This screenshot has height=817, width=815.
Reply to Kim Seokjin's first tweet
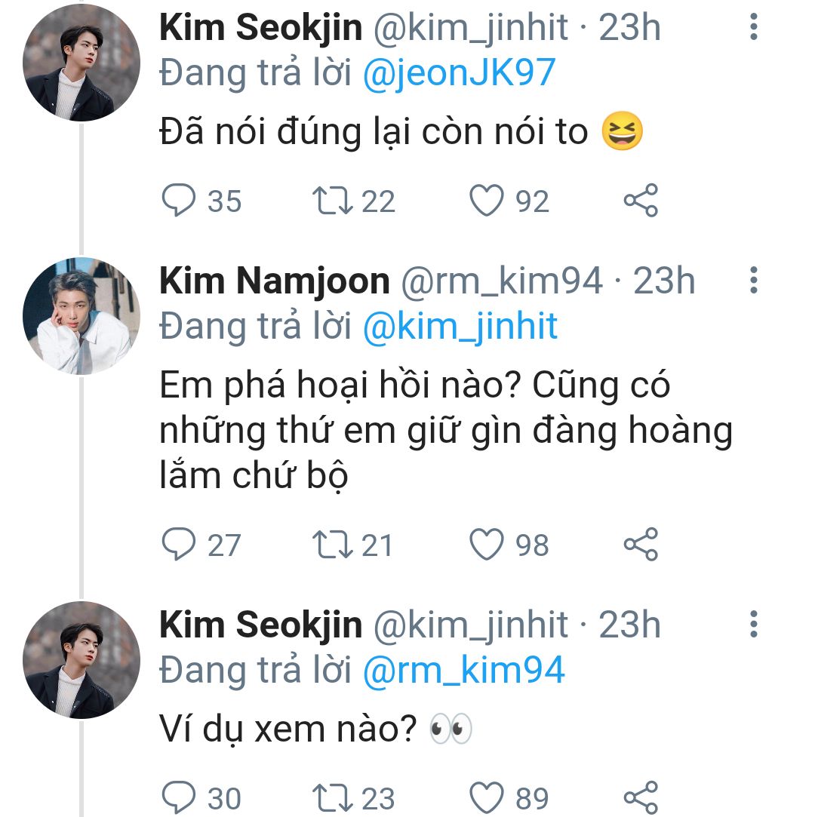click(x=180, y=201)
